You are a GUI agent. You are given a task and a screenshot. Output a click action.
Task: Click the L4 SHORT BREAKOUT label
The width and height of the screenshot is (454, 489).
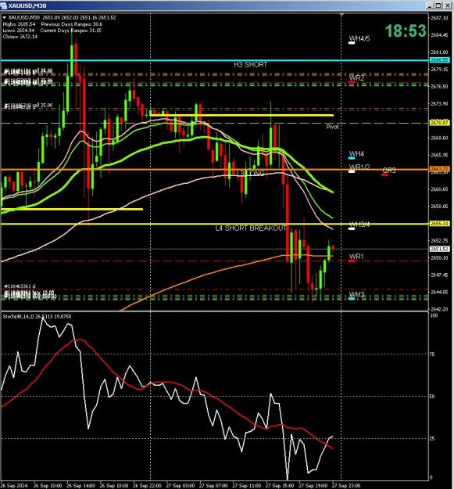click(251, 228)
